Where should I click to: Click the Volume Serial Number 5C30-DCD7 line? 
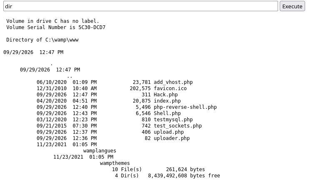pos(56,27)
